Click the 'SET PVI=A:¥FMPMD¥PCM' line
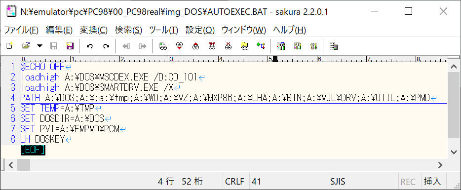Image resolution: width=461 pixels, height=190 pixels. 70,129
